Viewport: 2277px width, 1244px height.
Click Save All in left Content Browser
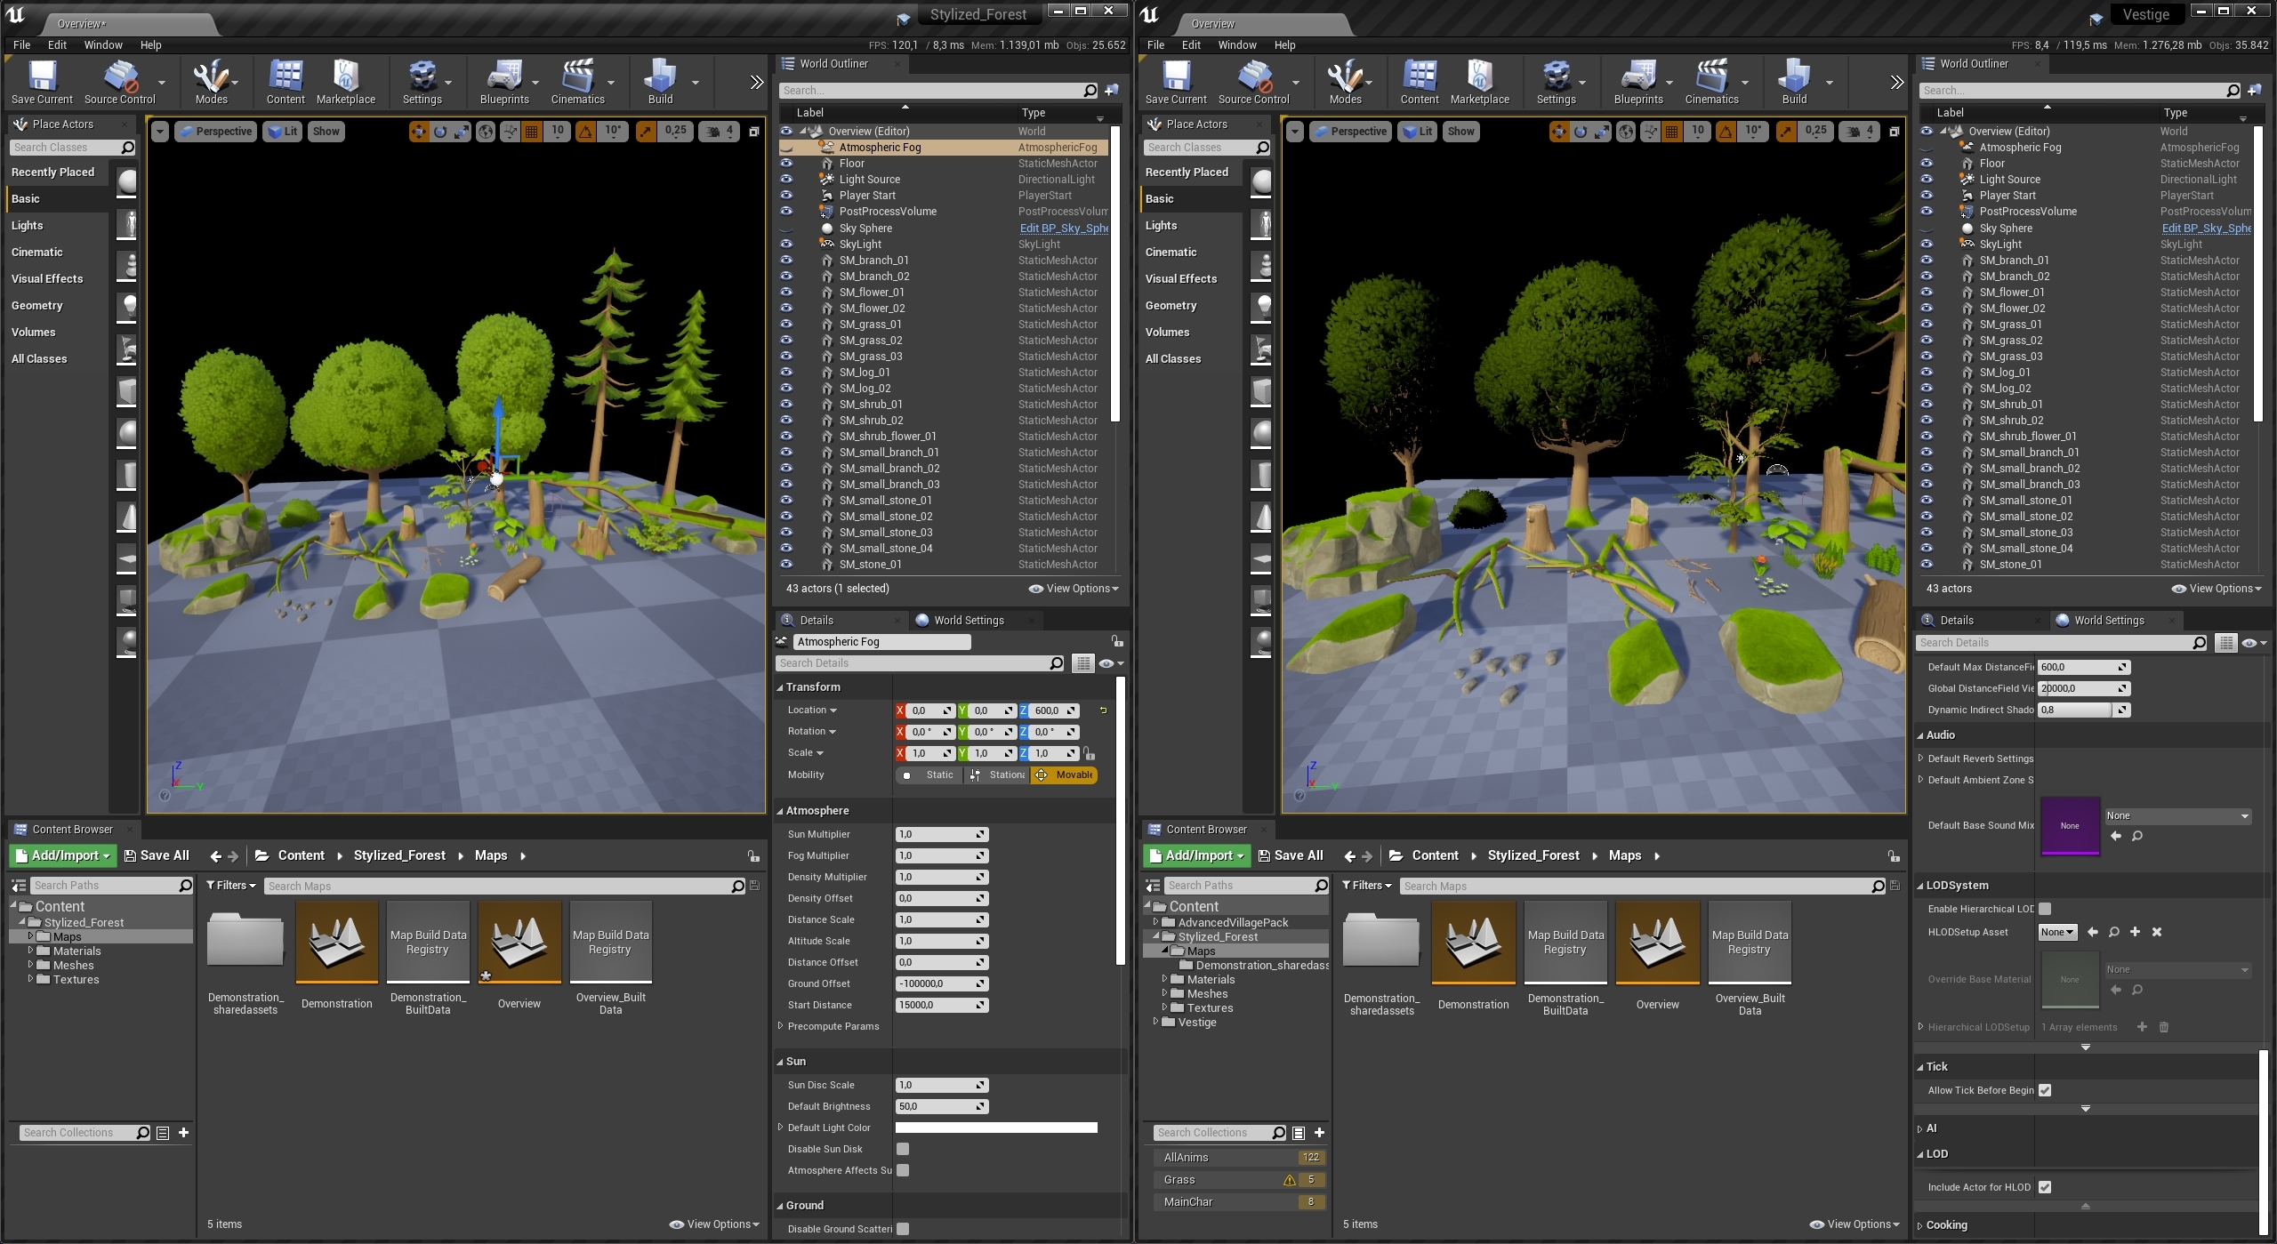pyautogui.click(x=157, y=855)
